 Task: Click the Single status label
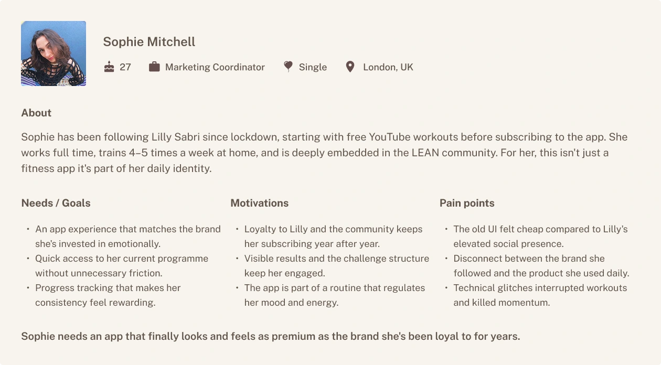pos(313,67)
